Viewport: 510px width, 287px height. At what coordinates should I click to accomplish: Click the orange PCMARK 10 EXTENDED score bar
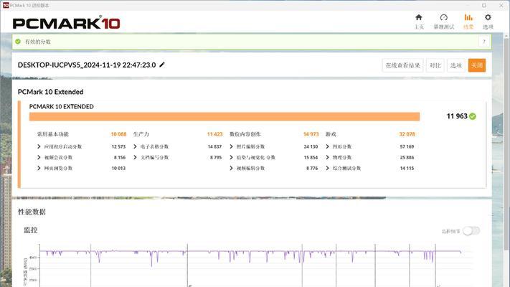(x=225, y=116)
